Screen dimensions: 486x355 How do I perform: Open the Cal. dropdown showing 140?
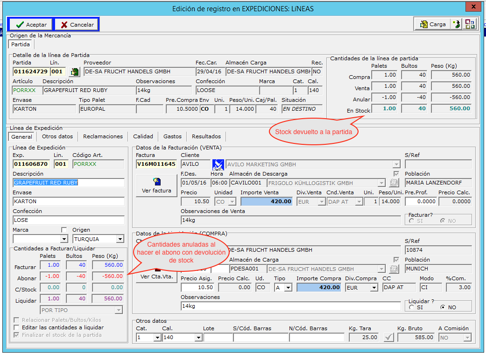point(197,337)
